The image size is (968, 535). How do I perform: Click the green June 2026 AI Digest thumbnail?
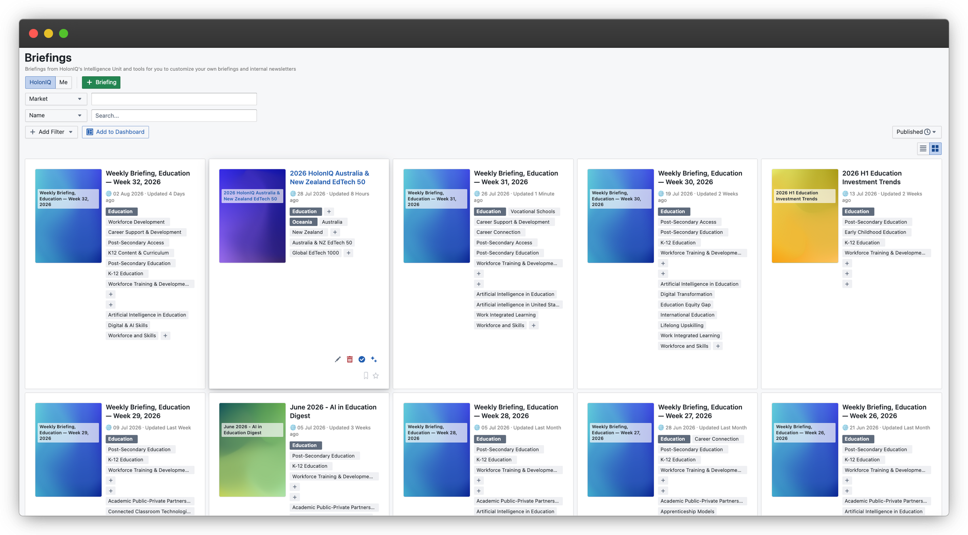[x=252, y=450]
